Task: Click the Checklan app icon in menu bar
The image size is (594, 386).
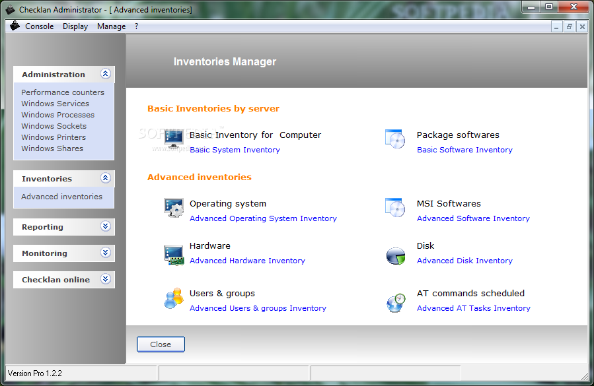Action: pyautogui.click(x=15, y=26)
